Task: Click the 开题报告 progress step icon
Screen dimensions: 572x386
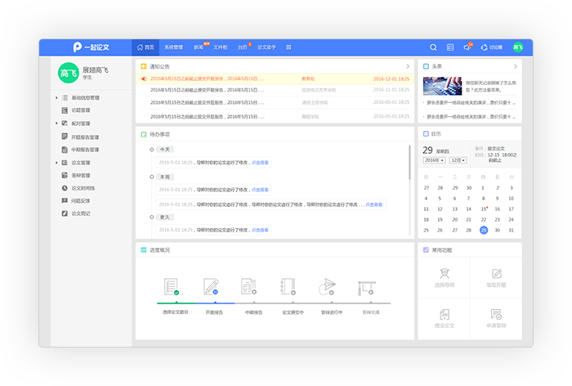Action: coord(211,287)
